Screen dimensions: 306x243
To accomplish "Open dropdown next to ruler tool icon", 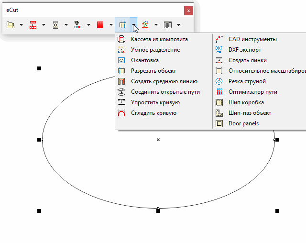I will [88, 25].
